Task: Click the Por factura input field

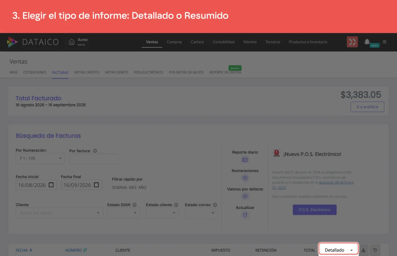Action: [x=94, y=159]
